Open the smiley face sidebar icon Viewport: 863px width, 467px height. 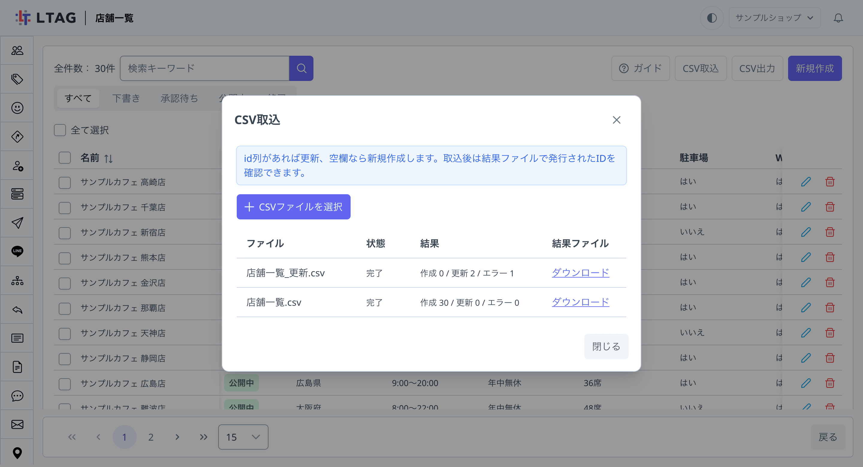click(x=17, y=108)
